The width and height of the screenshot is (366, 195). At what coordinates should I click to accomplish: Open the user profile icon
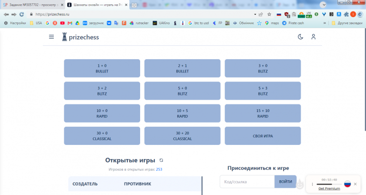click(314, 37)
